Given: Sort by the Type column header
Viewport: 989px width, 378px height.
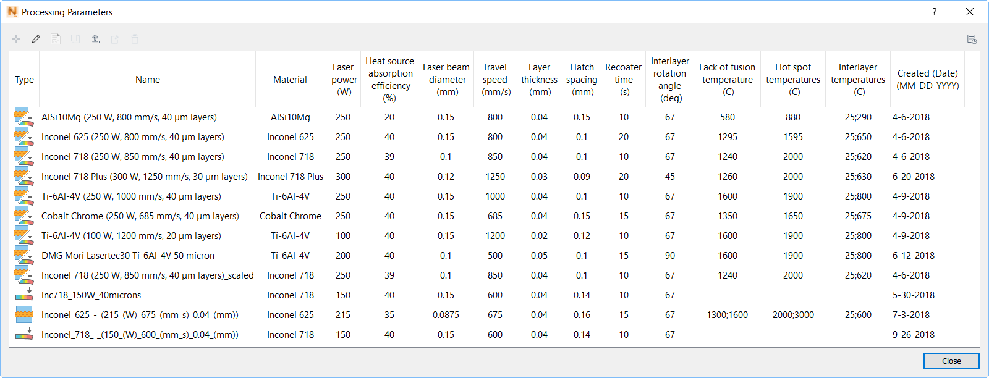Looking at the screenshot, I should click(24, 80).
